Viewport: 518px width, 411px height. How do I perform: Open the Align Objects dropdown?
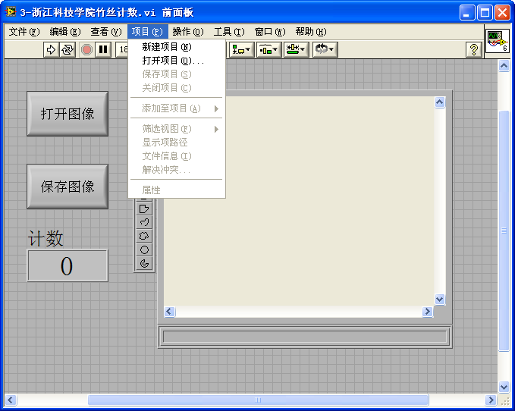(x=243, y=49)
